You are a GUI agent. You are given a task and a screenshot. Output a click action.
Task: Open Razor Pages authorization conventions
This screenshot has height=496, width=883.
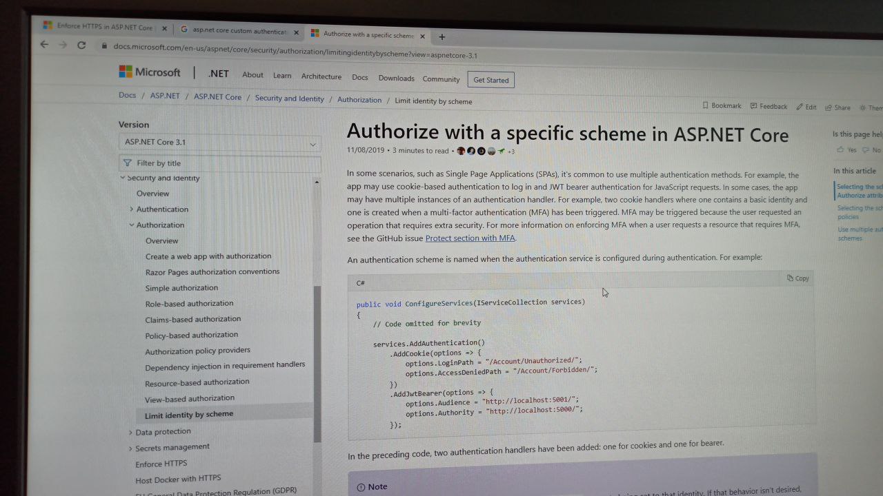click(x=212, y=272)
